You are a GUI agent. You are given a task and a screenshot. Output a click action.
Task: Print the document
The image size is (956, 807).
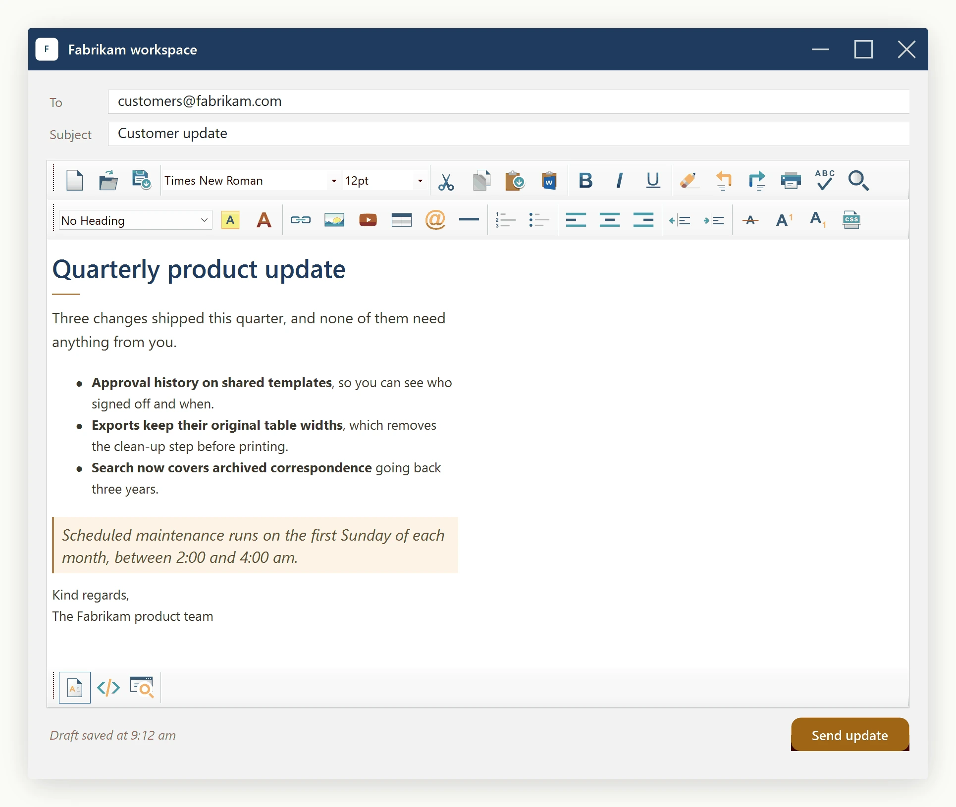point(791,181)
